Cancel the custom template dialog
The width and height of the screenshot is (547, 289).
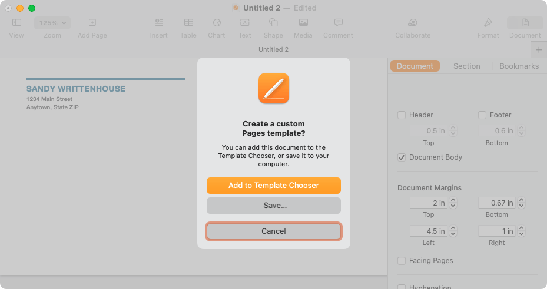[x=273, y=231]
